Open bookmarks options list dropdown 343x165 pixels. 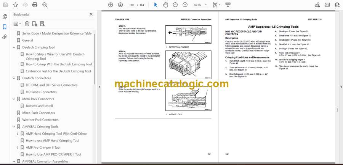pos(17,24)
